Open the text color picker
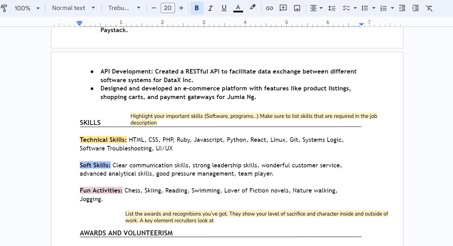This screenshot has width=453, height=246. 238,8
